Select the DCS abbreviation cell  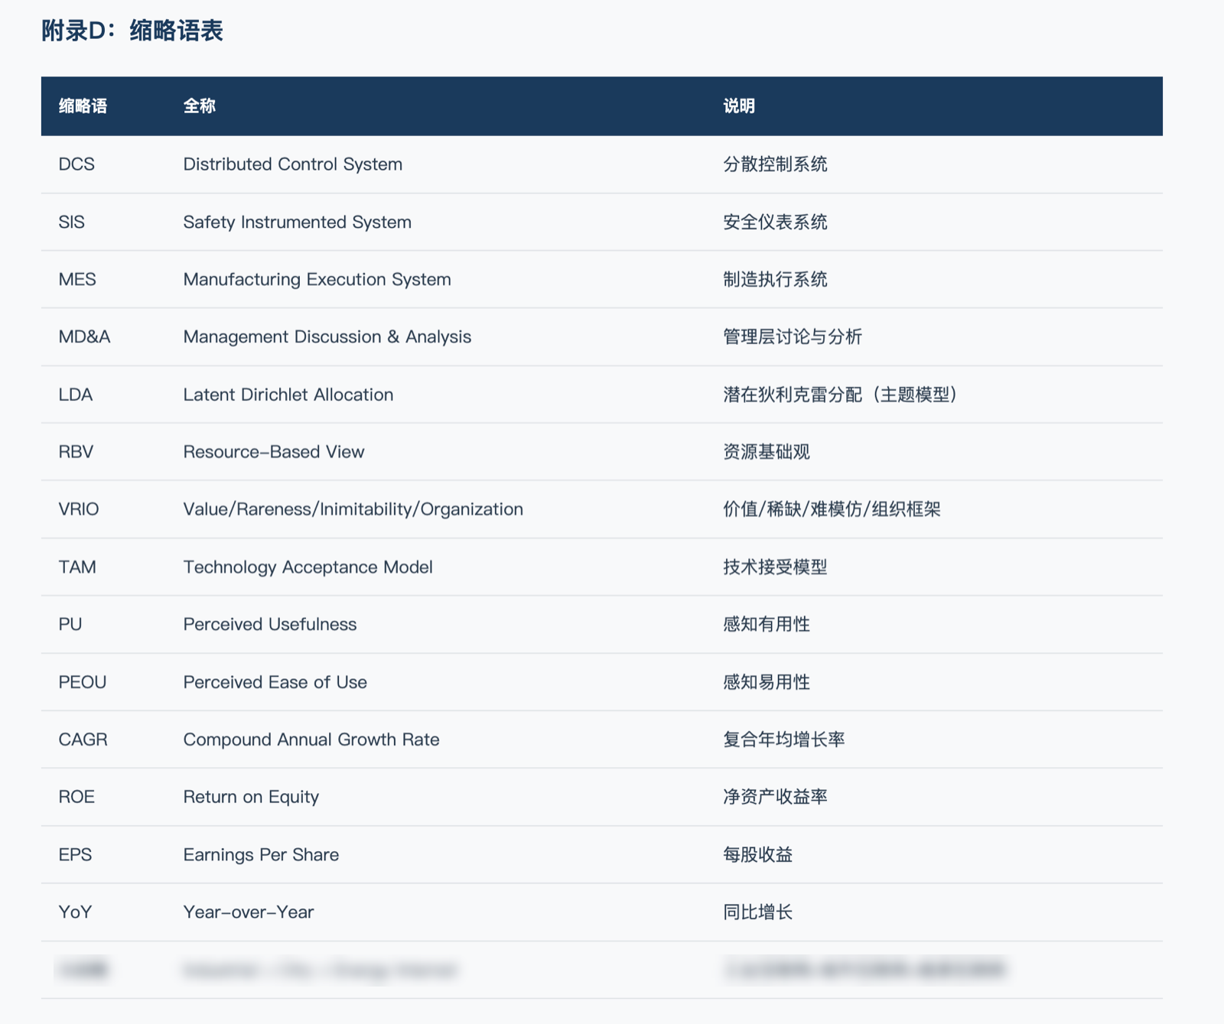pyautogui.click(x=76, y=164)
